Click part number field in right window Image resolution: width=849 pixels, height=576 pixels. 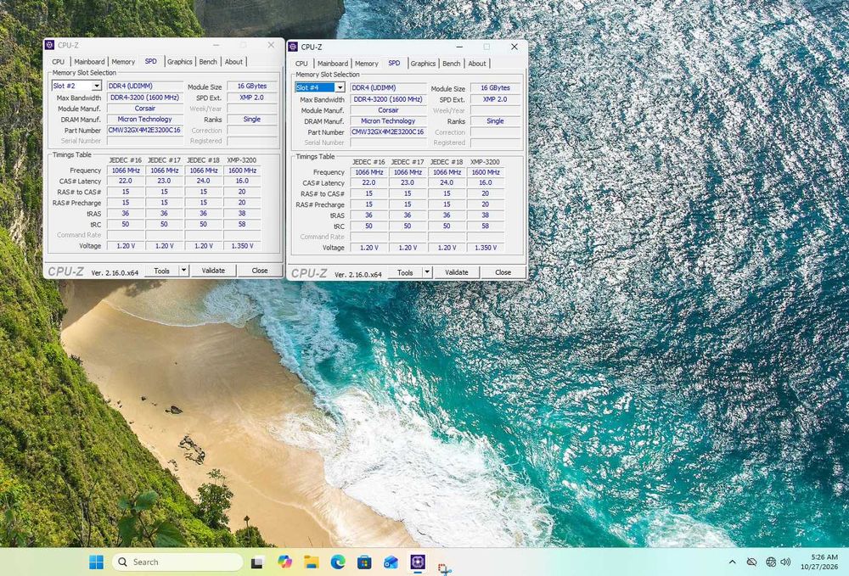coord(388,131)
